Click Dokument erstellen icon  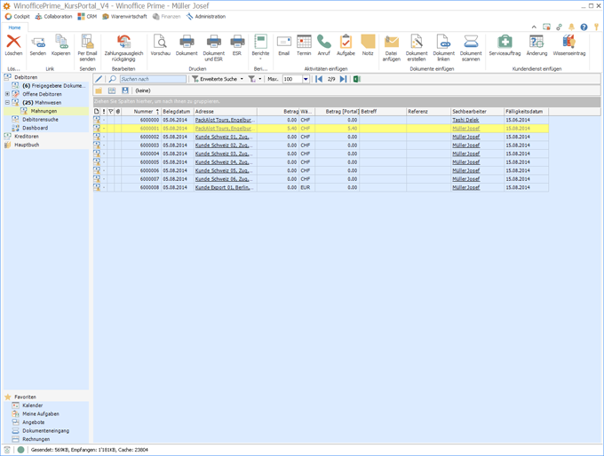[417, 42]
